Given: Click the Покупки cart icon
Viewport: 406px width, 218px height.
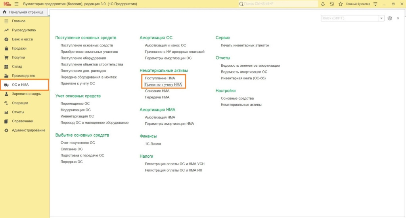Looking at the screenshot, I should tap(6, 57).
